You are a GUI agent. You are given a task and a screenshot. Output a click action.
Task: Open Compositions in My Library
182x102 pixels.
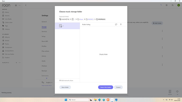[x=8, y=51]
